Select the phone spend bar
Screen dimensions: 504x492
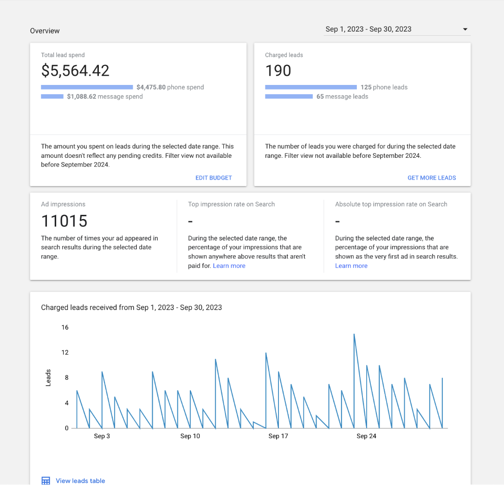coord(87,87)
